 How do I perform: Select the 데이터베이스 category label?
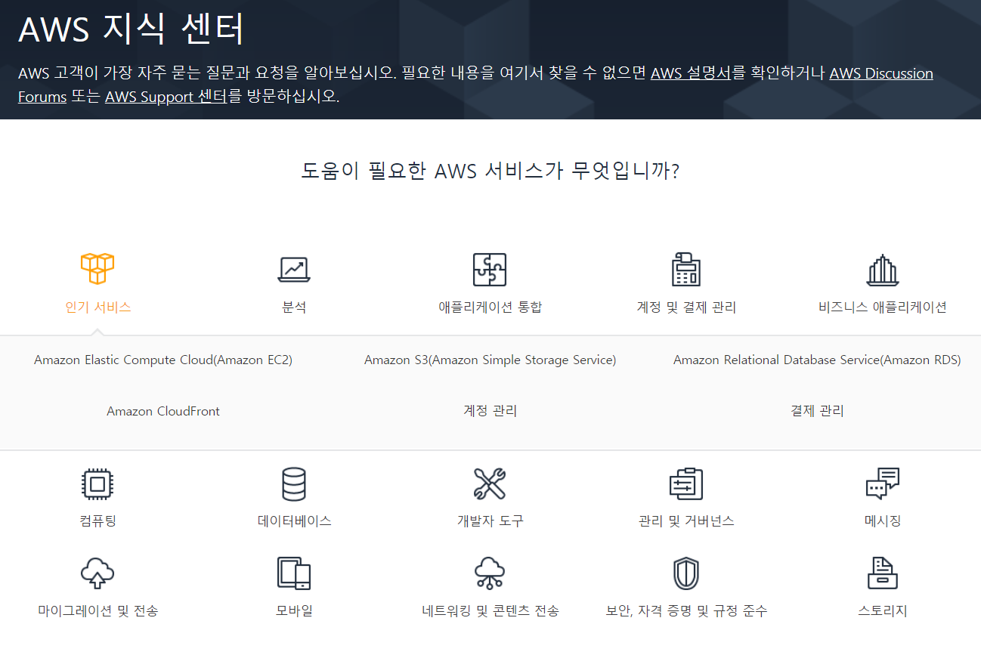point(294,521)
